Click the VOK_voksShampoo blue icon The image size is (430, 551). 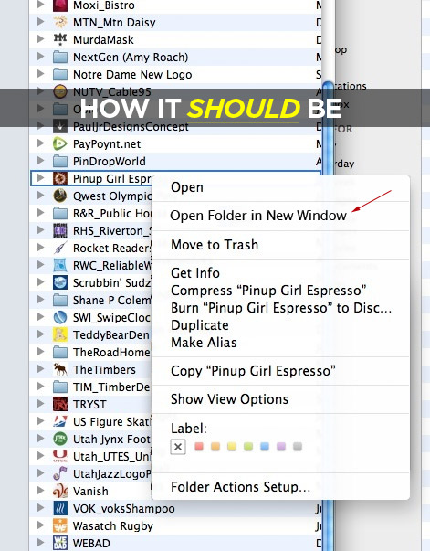tap(60, 508)
